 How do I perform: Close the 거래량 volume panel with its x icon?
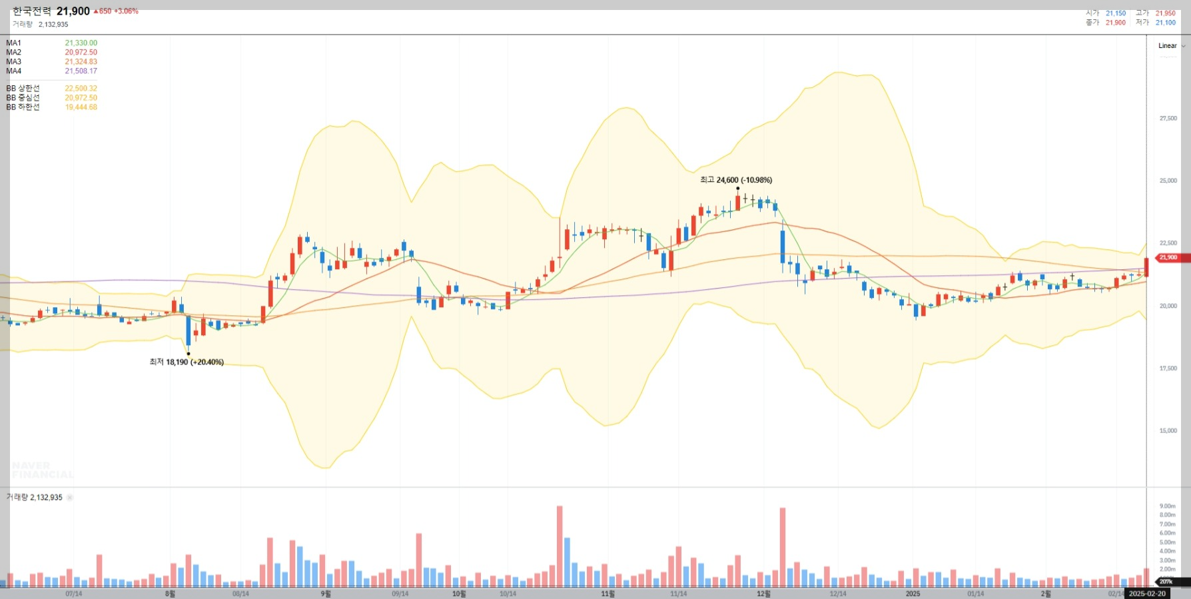coord(70,498)
